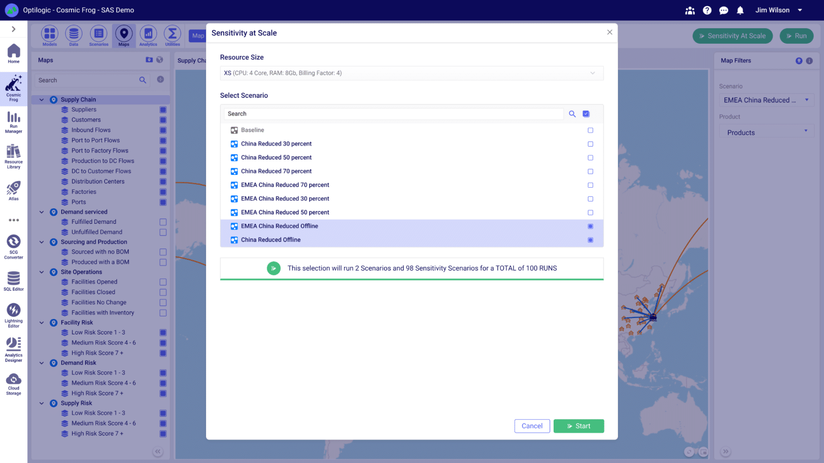Click the Sensitivity At Scale button
This screenshot has width=824, height=463.
point(733,36)
